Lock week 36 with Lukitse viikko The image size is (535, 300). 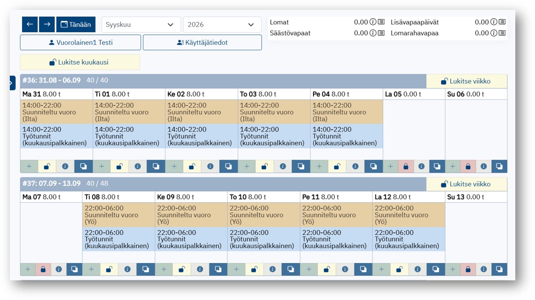467,81
